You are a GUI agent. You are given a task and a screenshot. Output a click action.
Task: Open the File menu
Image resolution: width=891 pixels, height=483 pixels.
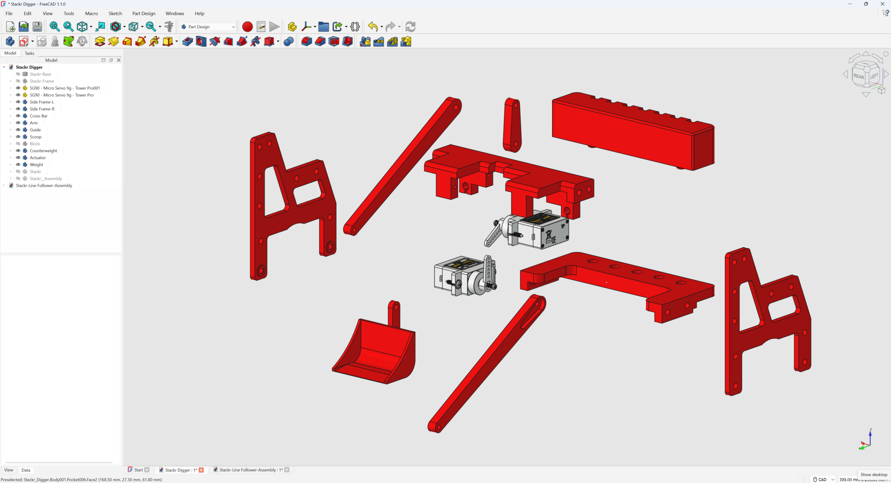(9, 13)
